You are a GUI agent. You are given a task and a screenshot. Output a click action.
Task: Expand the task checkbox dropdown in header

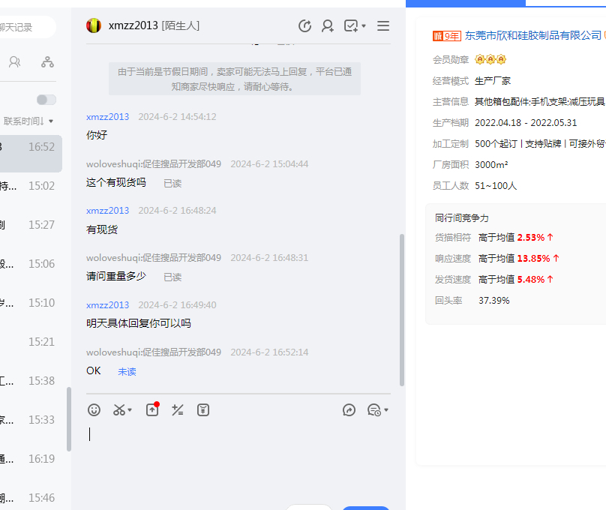[x=364, y=26]
